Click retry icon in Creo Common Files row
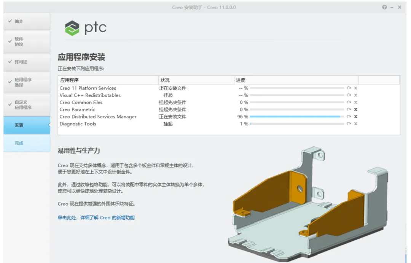This screenshot has width=411, height=263. 349,102
